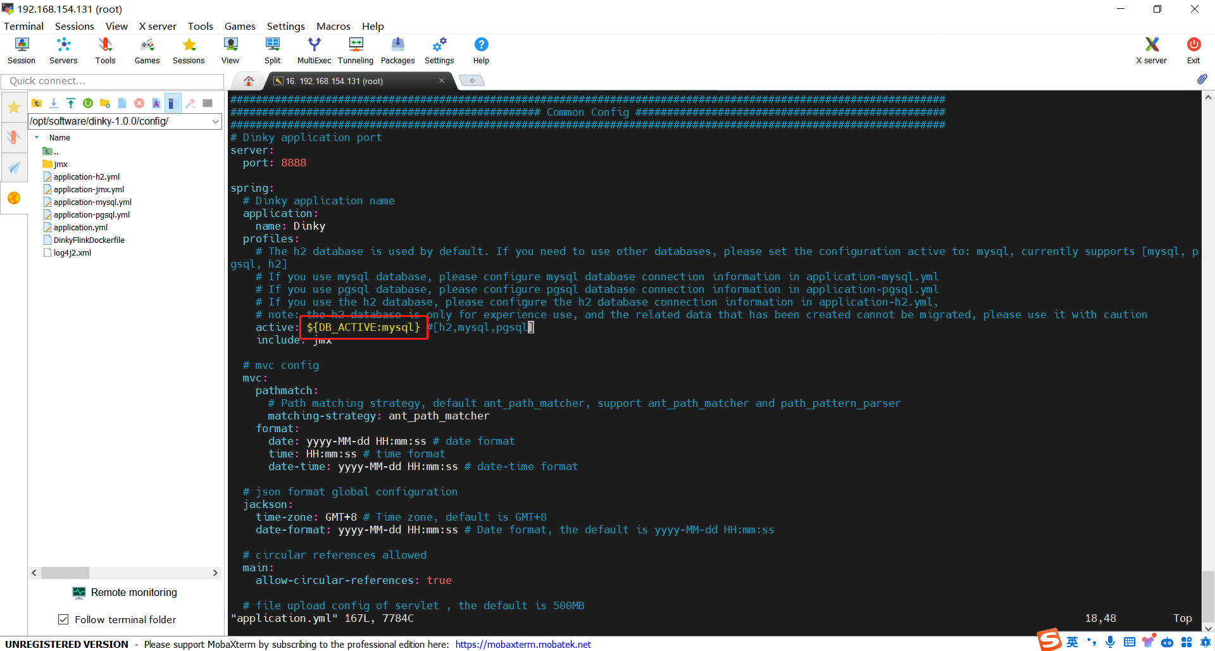1215x651 pixels.
Task: Click the Split terminal icon
Action: [x=272, y=51]
